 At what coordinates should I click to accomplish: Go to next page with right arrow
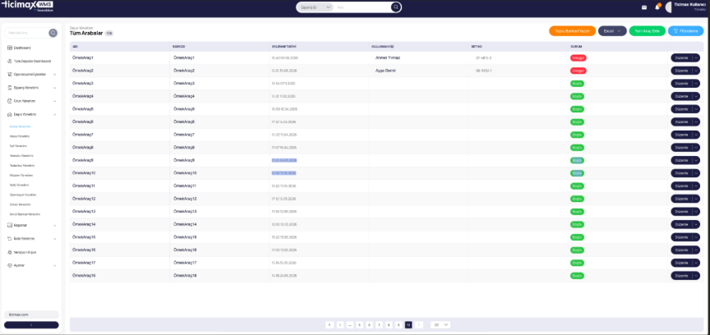(419, 324)
